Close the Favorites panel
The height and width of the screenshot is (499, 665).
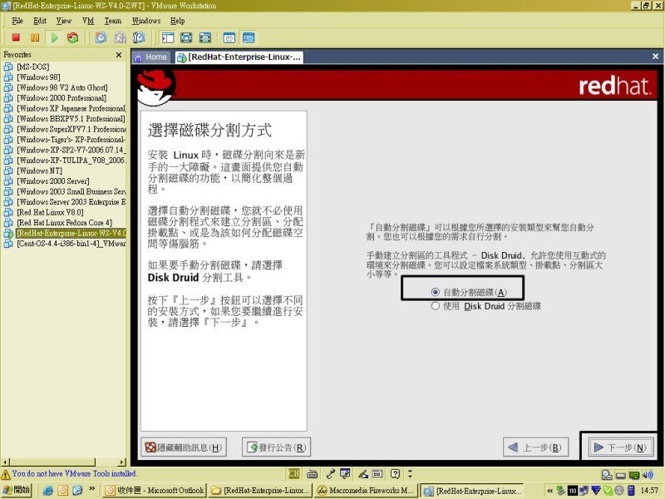(x=119, y=55)
